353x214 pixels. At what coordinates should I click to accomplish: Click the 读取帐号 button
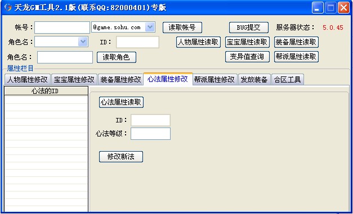(182, 28)
